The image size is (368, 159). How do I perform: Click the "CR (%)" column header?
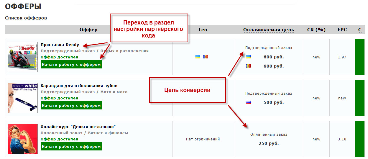coord(316,30)
